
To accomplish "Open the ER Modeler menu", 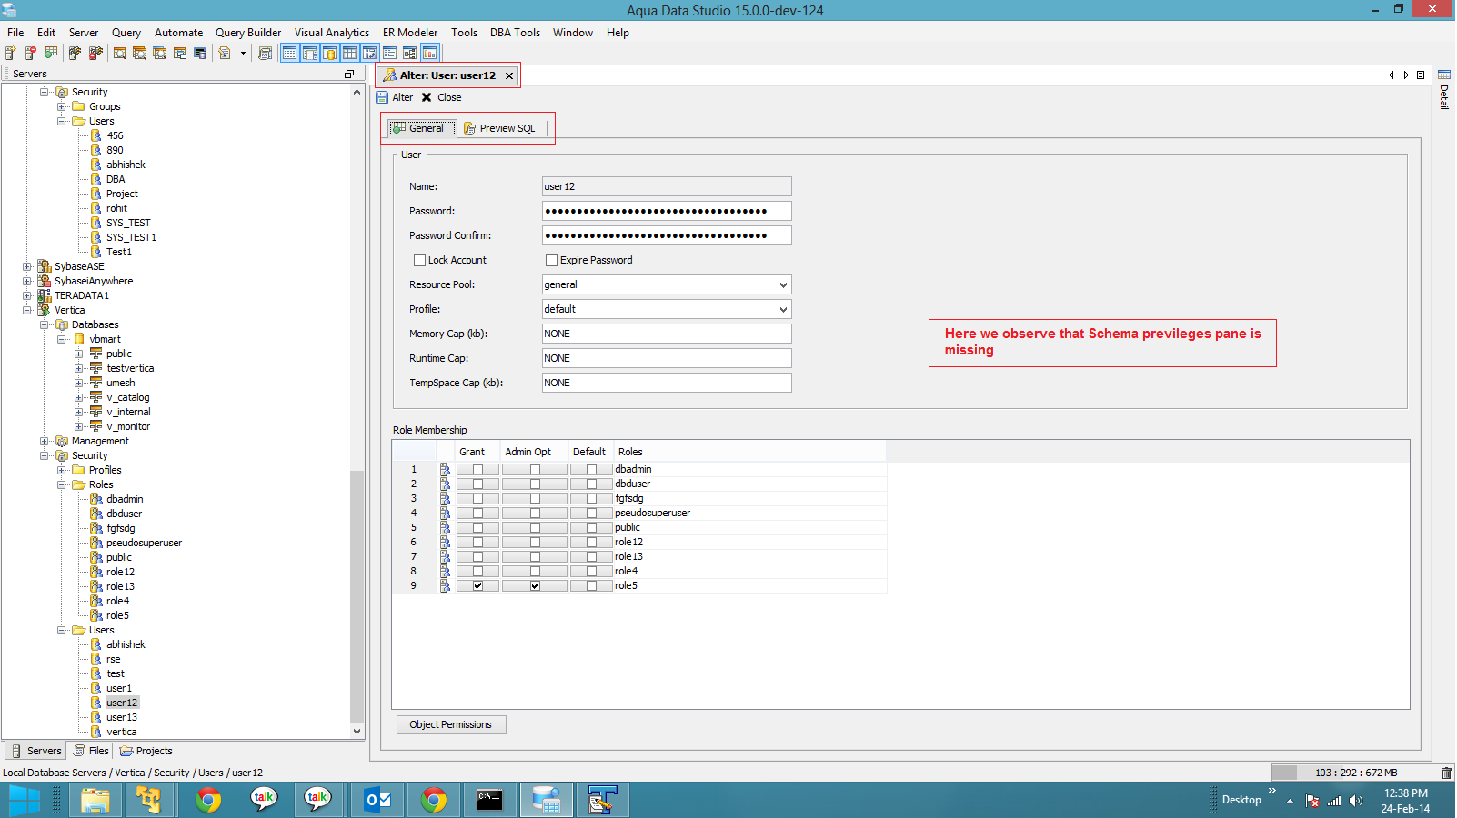I will 409,33.
